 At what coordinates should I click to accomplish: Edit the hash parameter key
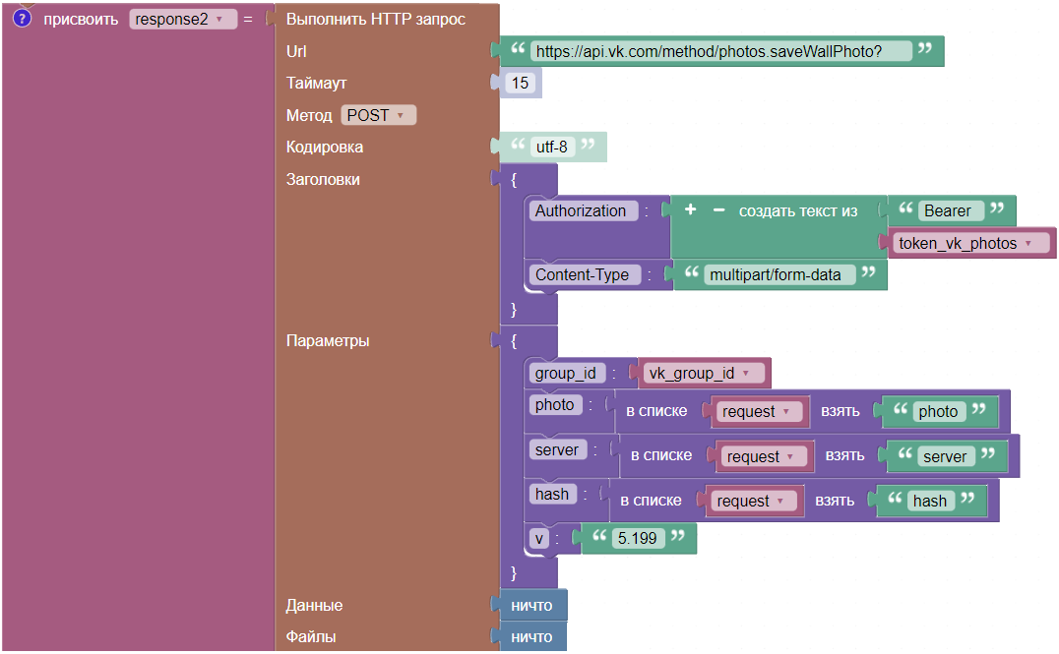(x=553, y=494)
